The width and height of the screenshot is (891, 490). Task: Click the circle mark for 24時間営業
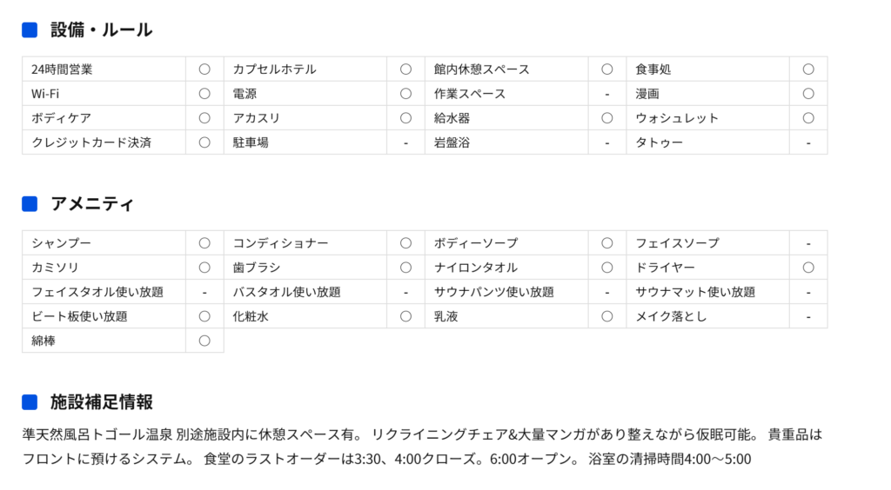point(204,70)
